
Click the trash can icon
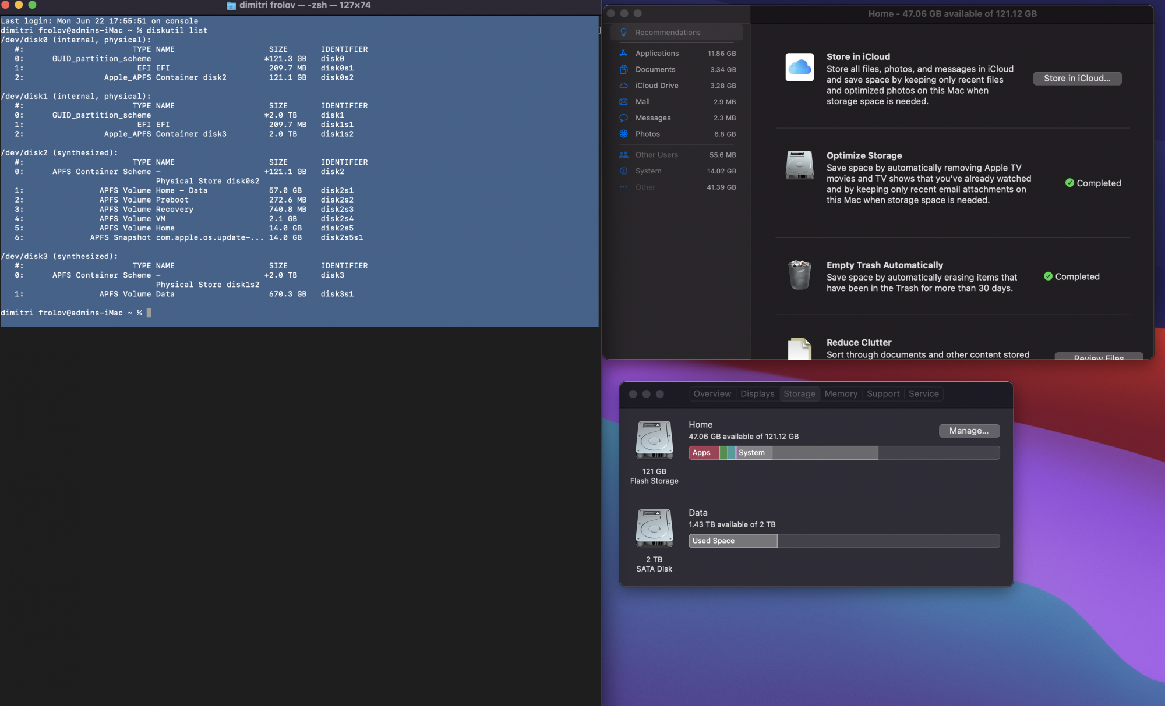click(x=799, y=275)
